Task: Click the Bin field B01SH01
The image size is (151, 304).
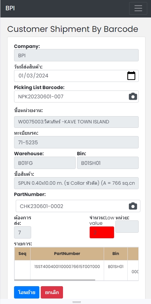Action: click(108, 163)
